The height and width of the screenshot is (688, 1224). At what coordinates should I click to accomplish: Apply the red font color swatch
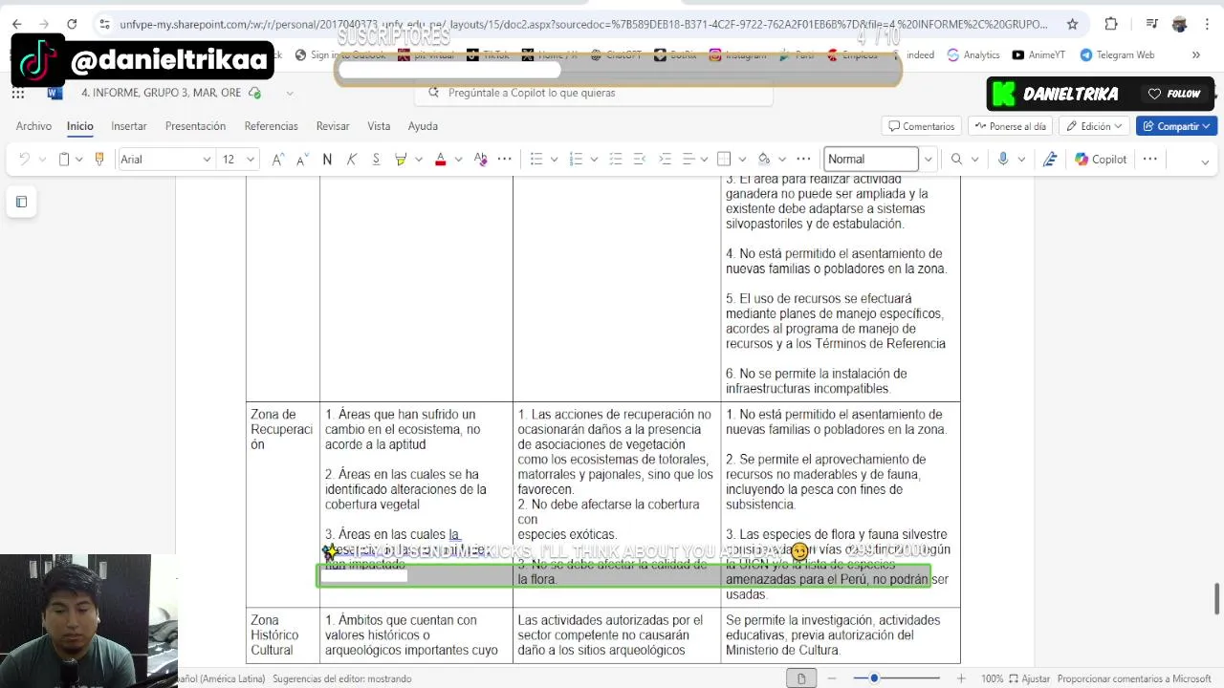coord(440,160)
